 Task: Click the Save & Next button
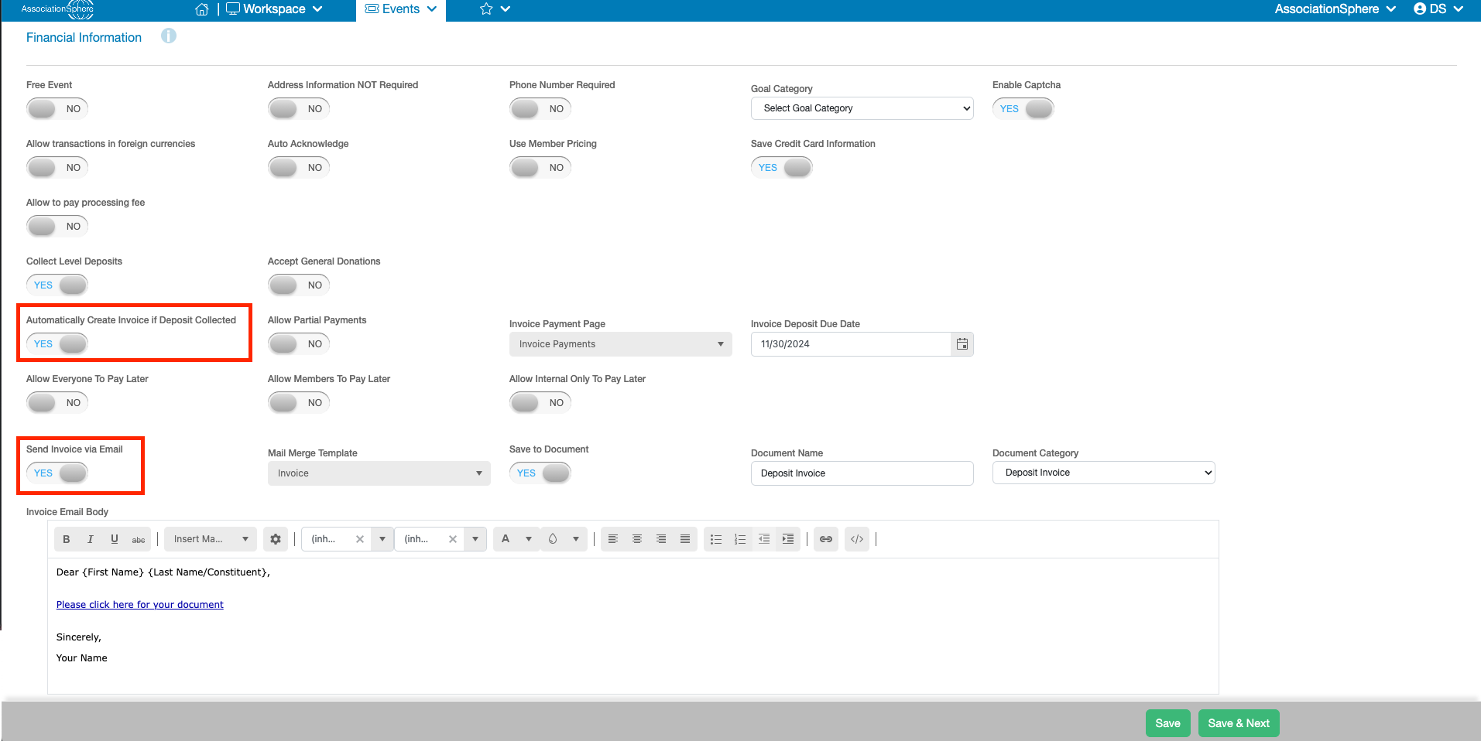coord(1239,723)
